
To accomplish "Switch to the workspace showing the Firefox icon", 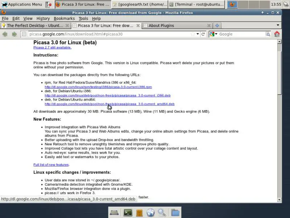I will click(x=232, y=4).
